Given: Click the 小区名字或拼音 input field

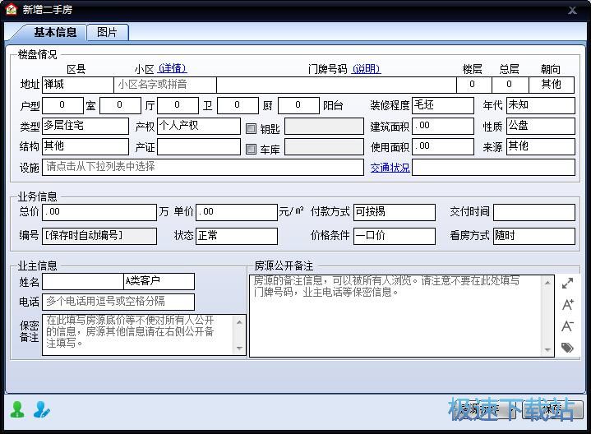Looking at the screenshot, I should [x=164, y=85].
